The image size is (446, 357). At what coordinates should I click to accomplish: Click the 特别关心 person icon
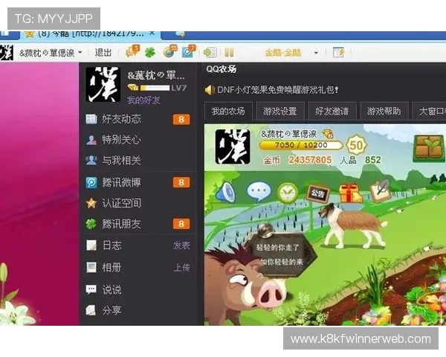tap(91, 140)
